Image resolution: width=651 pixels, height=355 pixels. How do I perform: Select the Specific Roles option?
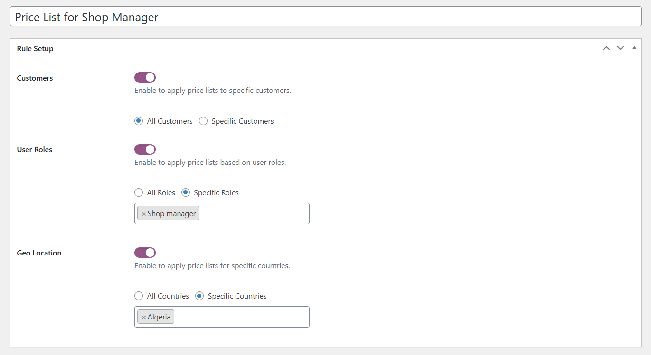click(x=185, y=192)
